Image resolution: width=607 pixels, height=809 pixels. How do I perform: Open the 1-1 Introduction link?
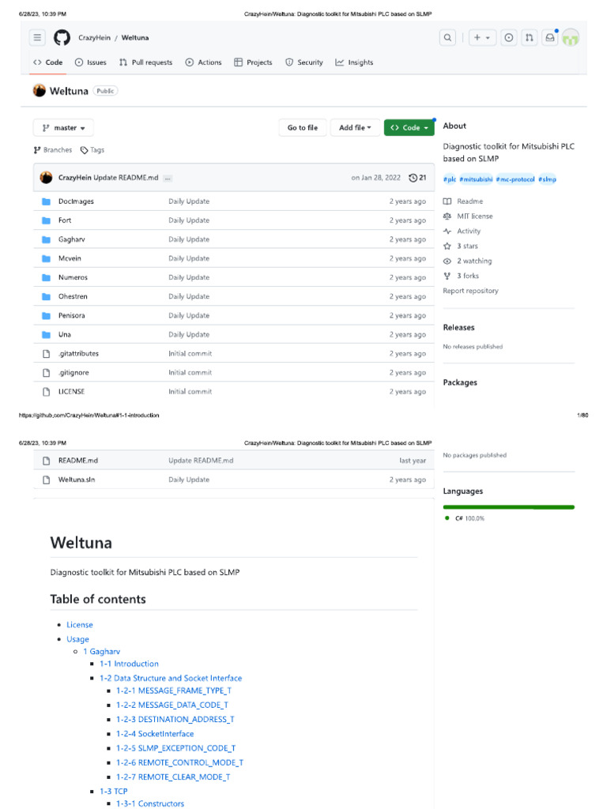[x=129, y=664]
